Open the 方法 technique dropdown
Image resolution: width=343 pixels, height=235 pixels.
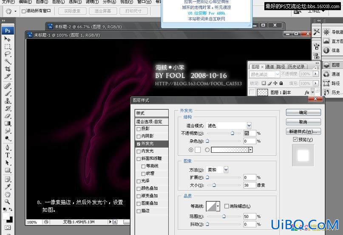pos(226,170)
